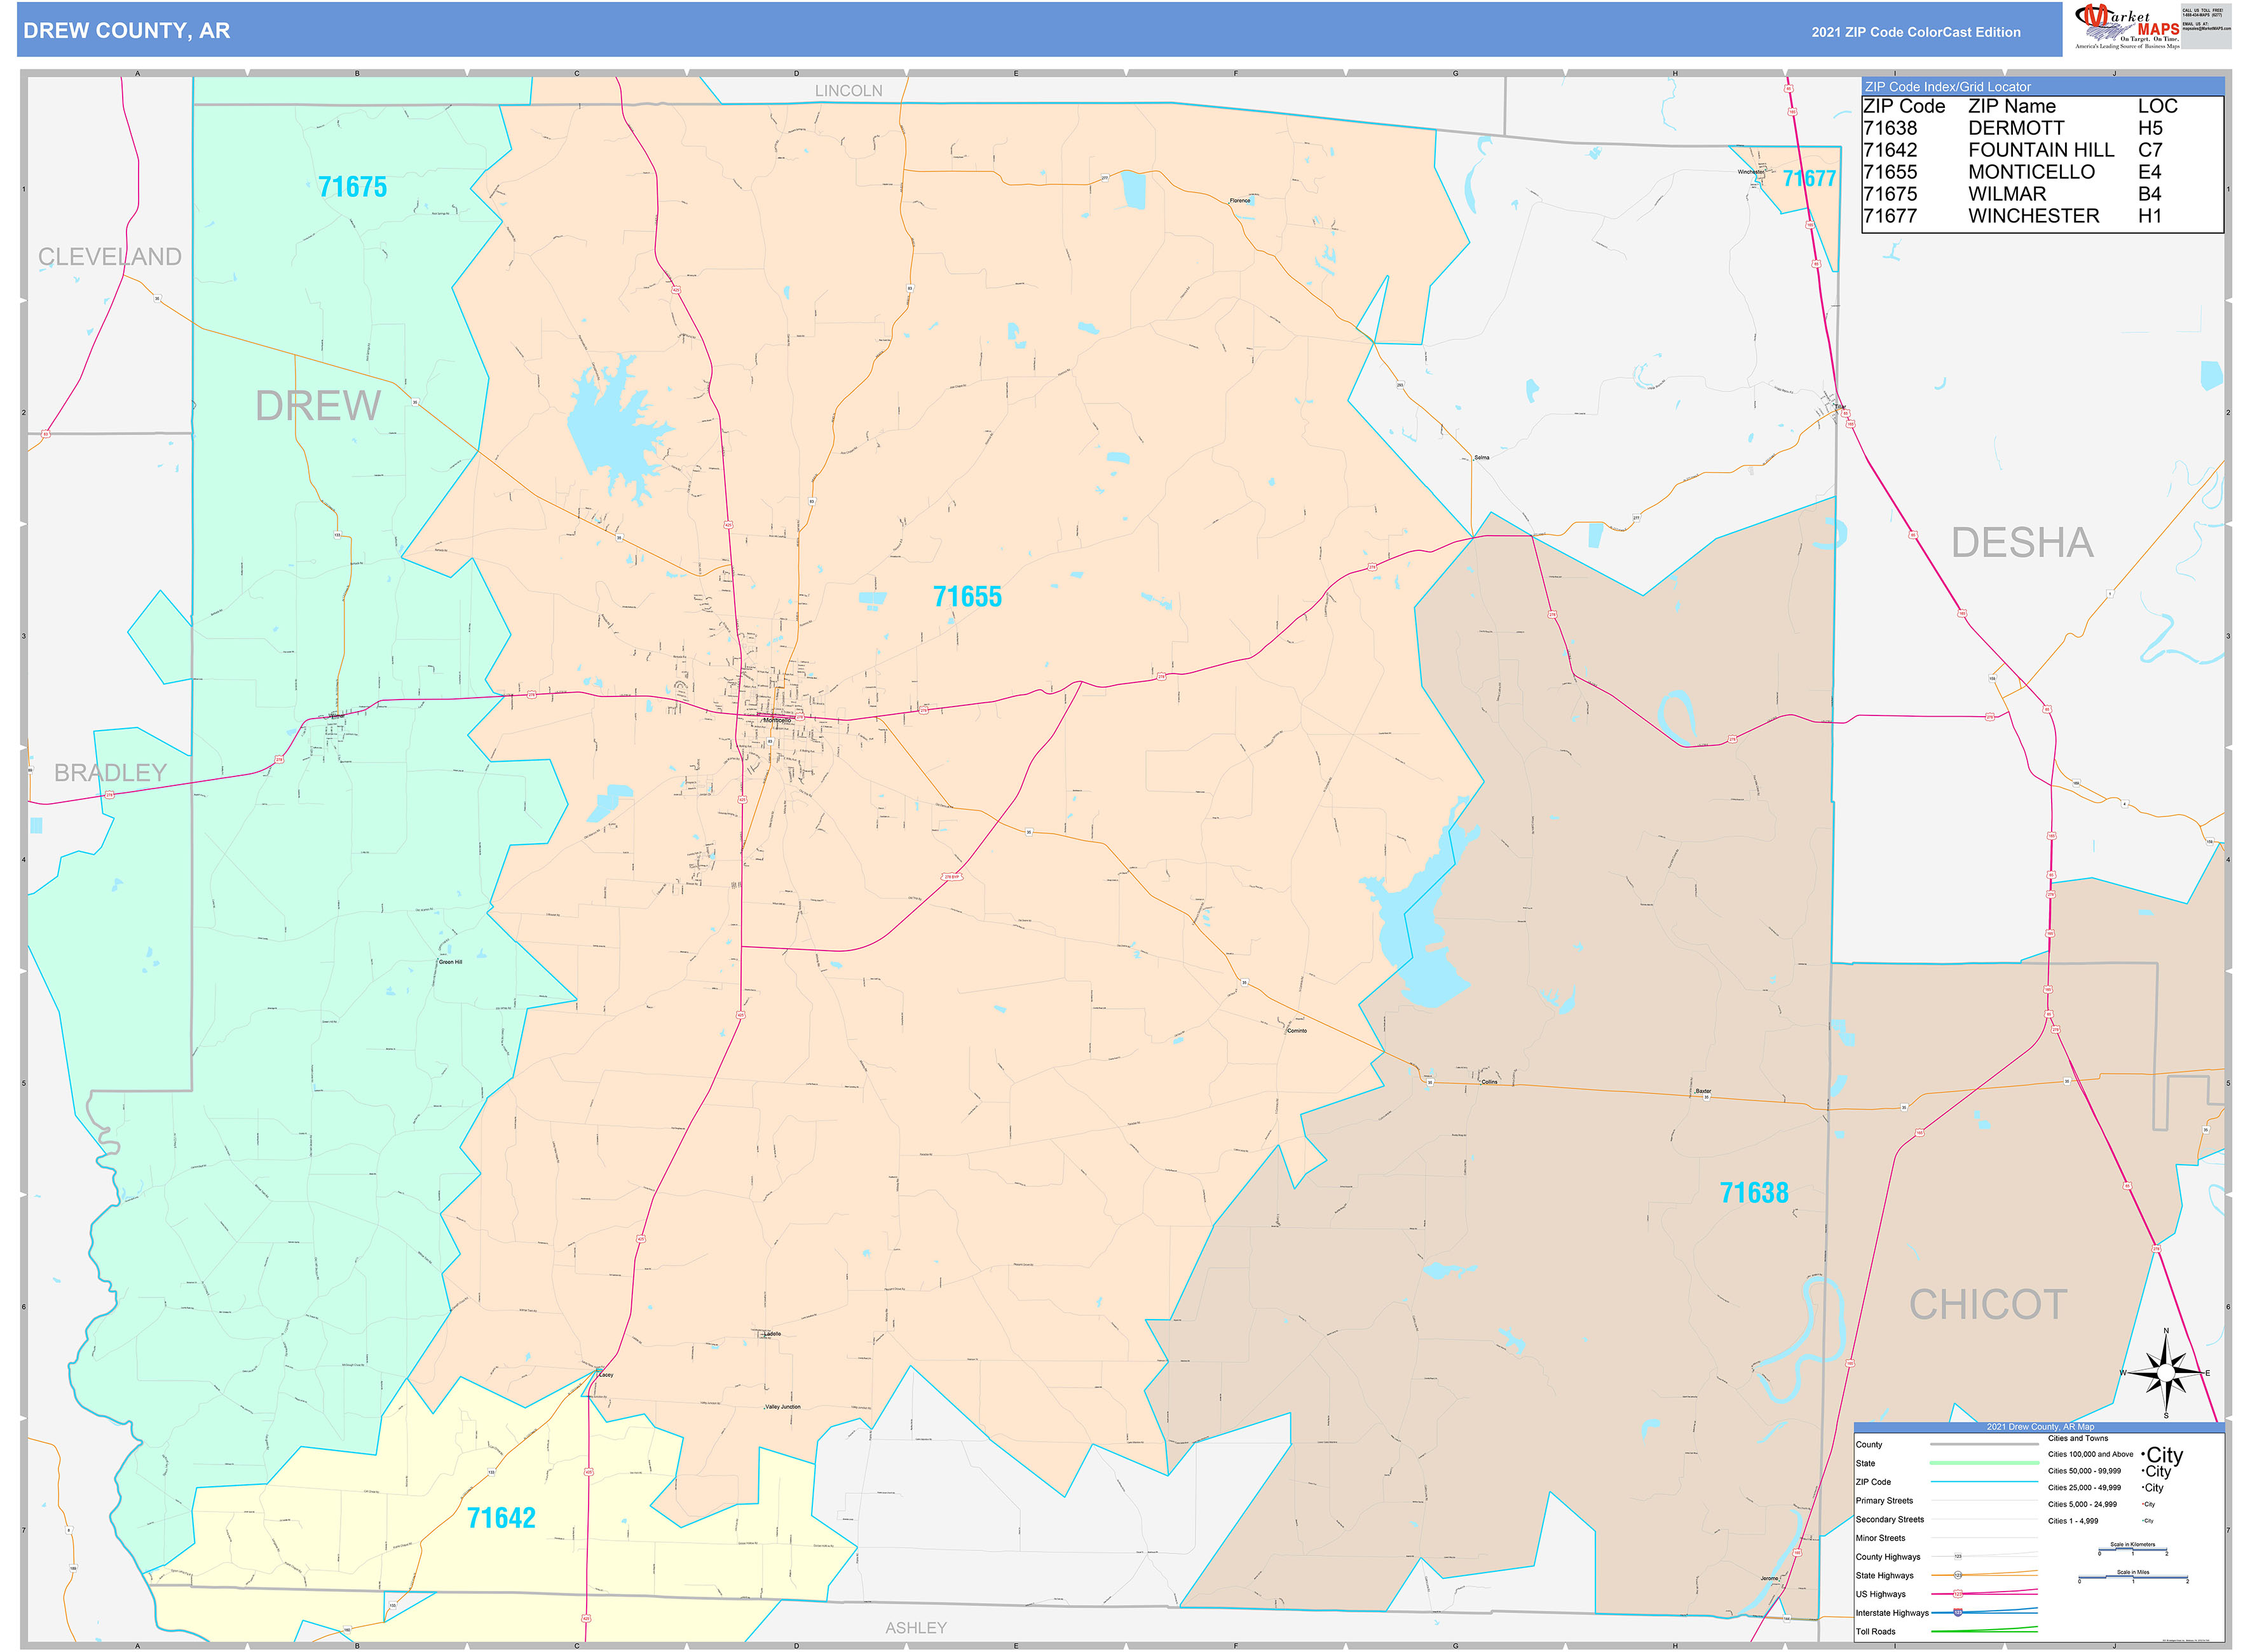This screenshot has width=2243, height=1652.
Task: Click the US Highways shield symbol in legend
Action: click(x=1958, y=1594)
